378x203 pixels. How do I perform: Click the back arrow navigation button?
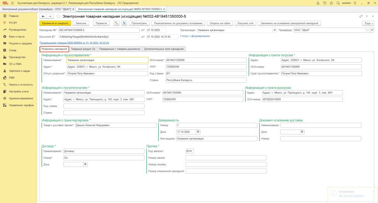(x=43, y=17)
